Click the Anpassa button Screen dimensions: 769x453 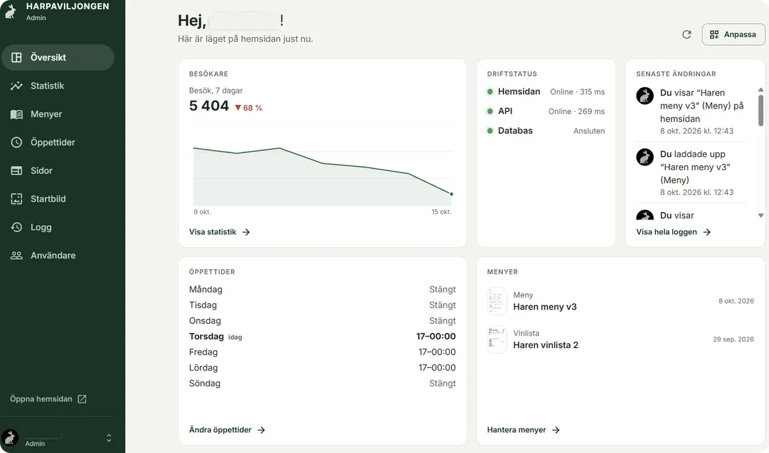[733, 34]
